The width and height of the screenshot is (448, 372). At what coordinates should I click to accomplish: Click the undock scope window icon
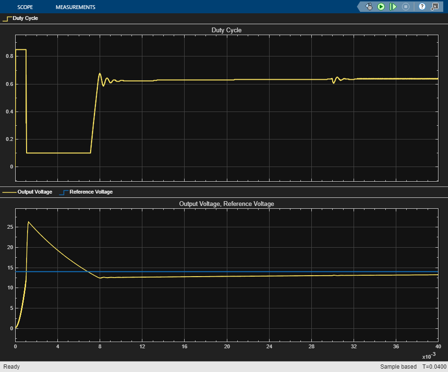[x=434, y=7]
